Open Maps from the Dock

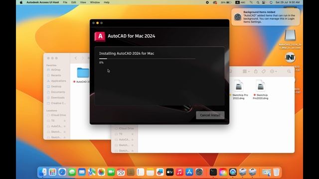click(x=92, y=172)
